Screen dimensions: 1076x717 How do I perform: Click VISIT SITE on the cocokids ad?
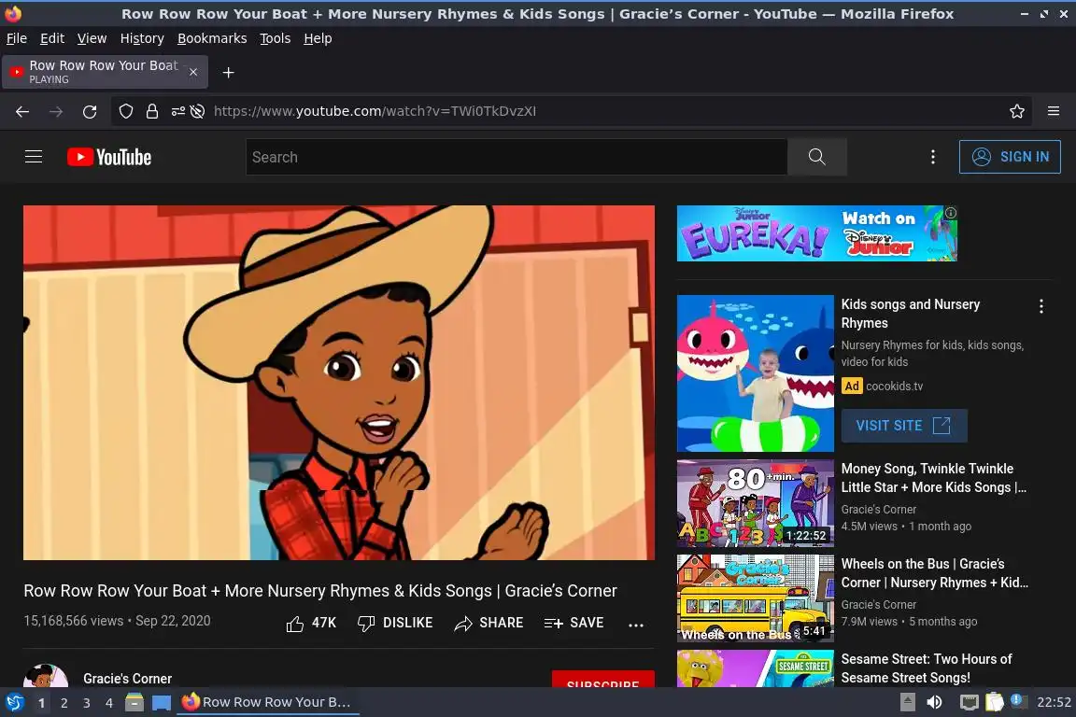coord(904,426)
